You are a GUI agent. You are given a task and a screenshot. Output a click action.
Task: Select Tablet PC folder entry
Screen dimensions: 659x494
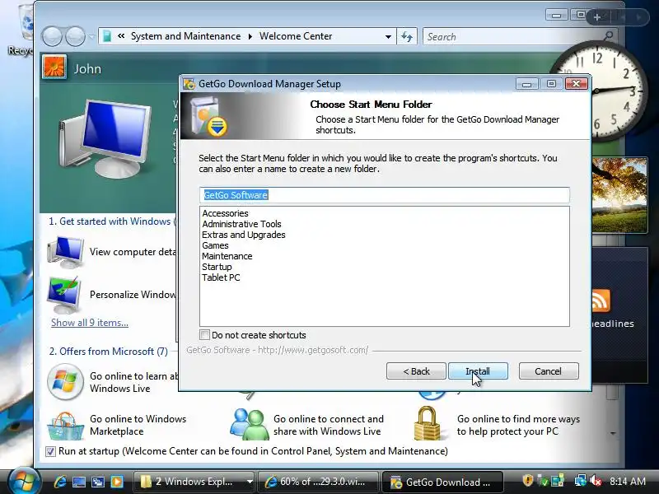click(221, 277)
